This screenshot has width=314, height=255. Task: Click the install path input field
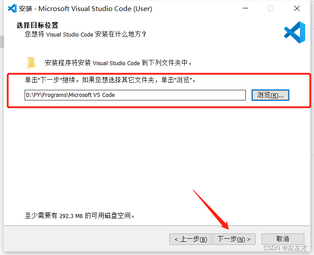[135, 95]
